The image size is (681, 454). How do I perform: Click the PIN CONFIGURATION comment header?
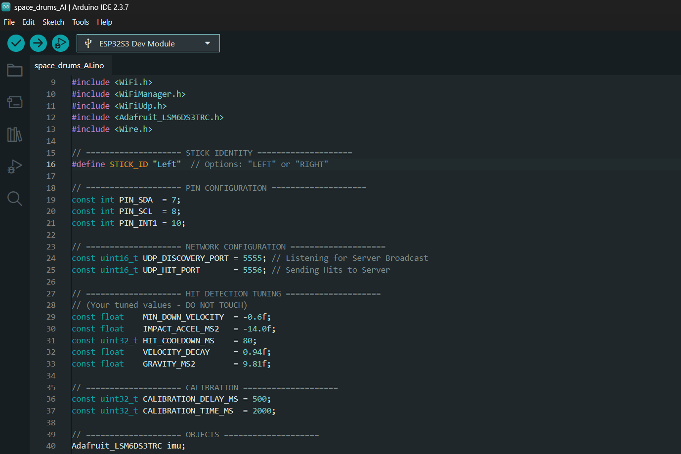[x=219, y=188]
